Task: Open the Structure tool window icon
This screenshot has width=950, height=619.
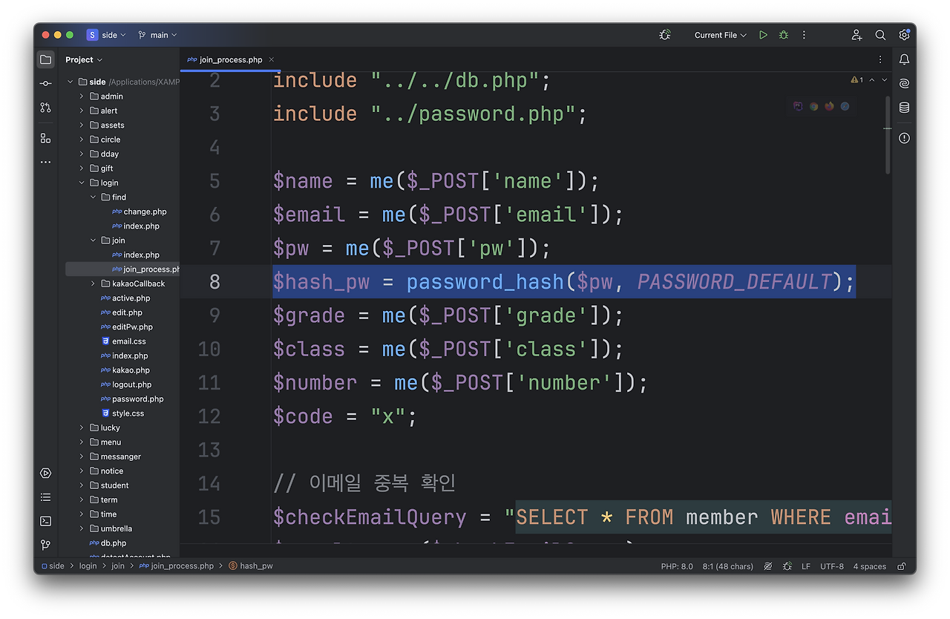Action: coord(45,138)
